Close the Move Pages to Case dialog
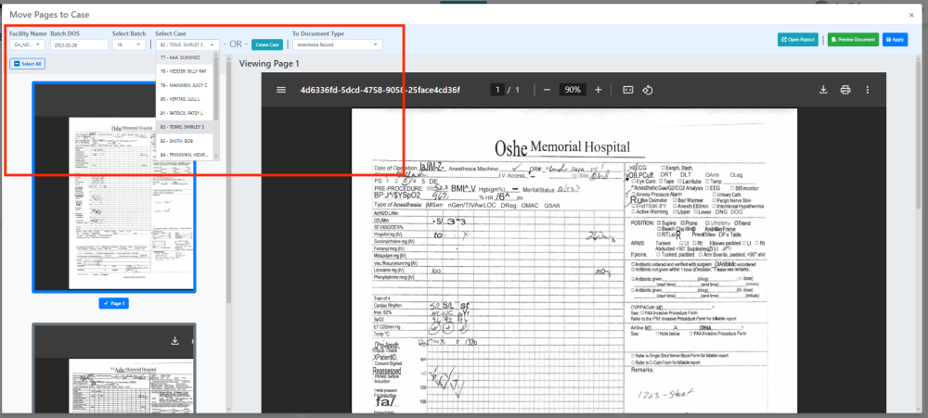 tap(911, 15)
